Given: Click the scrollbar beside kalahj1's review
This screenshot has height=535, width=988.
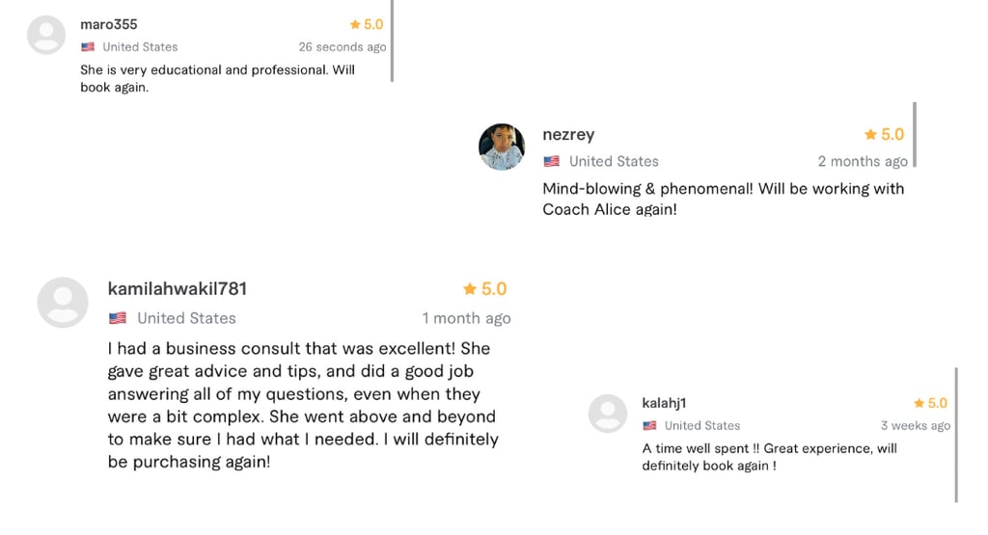Looking at the screenshot, I should pos(956,434).
